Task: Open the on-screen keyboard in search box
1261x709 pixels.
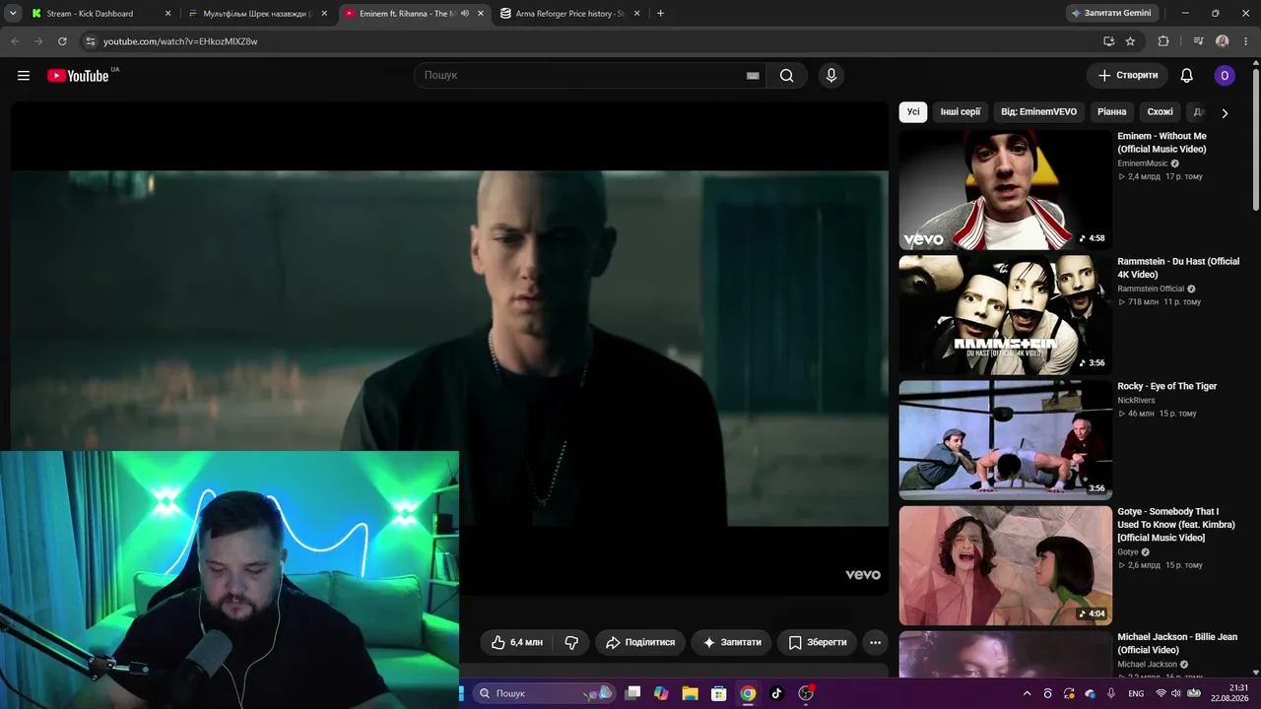Action: [753, 76]
